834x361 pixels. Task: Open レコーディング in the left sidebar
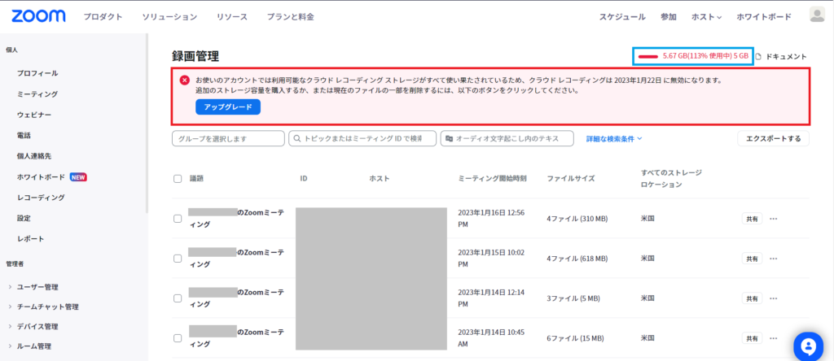pyautogui.click(x=41, y=197)
